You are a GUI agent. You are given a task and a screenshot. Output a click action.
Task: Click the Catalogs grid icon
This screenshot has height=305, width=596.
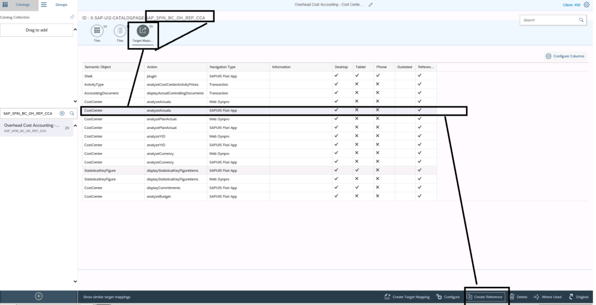point(5,5)
